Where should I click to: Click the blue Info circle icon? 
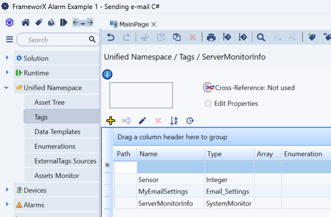[x=107, y=74]
